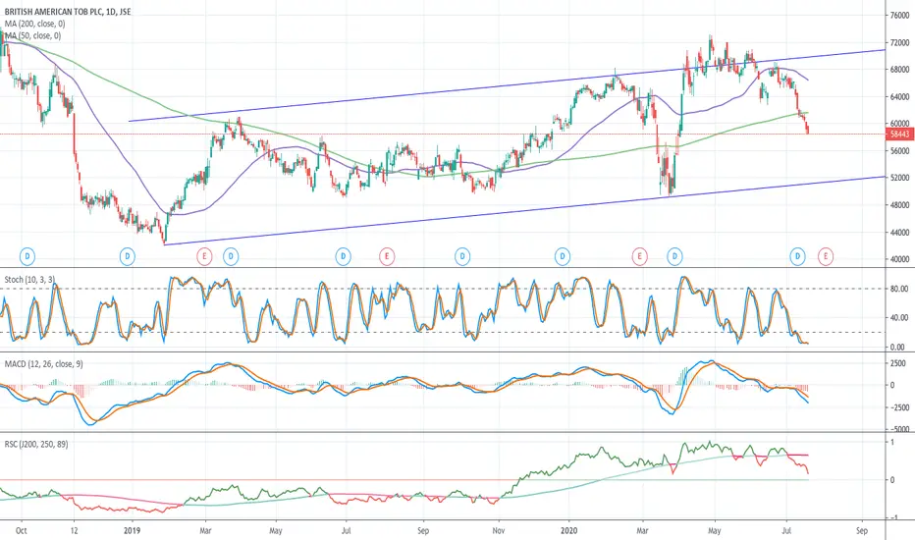Screen dimensions: 915x540
Task: Click the 48000 price scale value
Action: tap(899, 205)
